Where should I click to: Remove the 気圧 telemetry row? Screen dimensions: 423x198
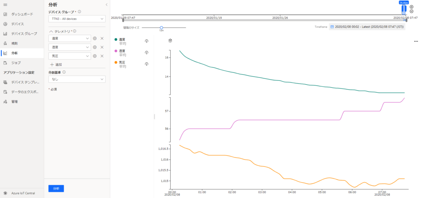[102, 56]
